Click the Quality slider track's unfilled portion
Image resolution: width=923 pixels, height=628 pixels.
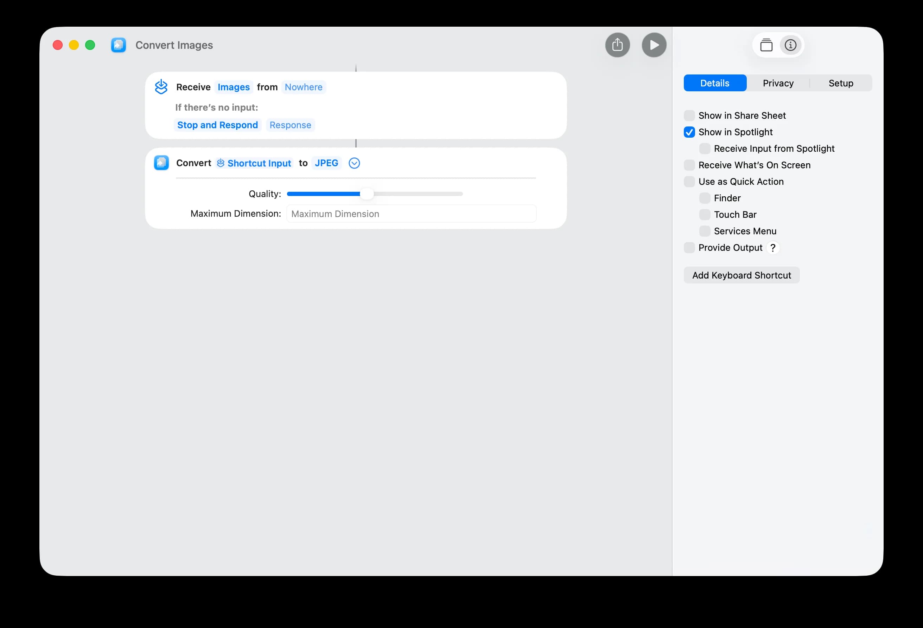coord(418,194)
